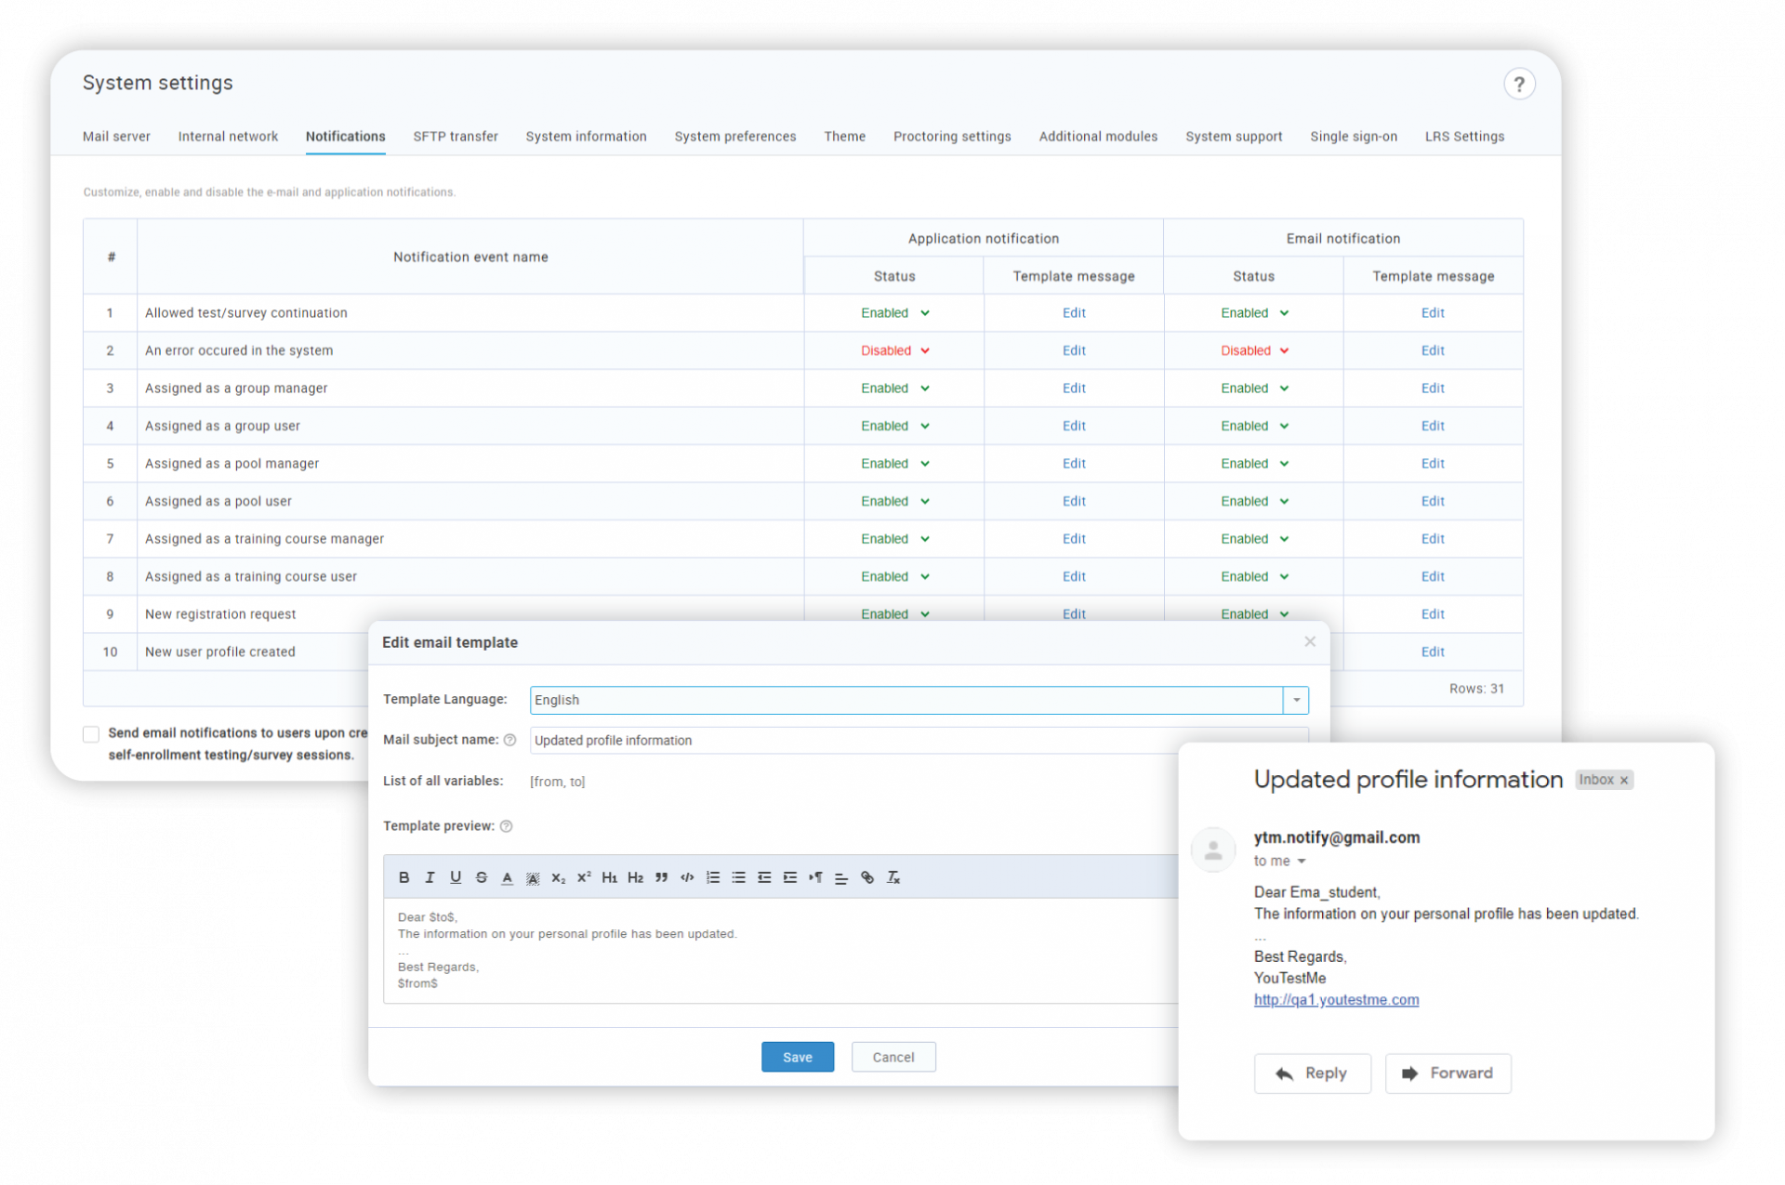1785x1185 pixels.
Task: Toggle italic formatting in template editor
Action: click(430, 877)
